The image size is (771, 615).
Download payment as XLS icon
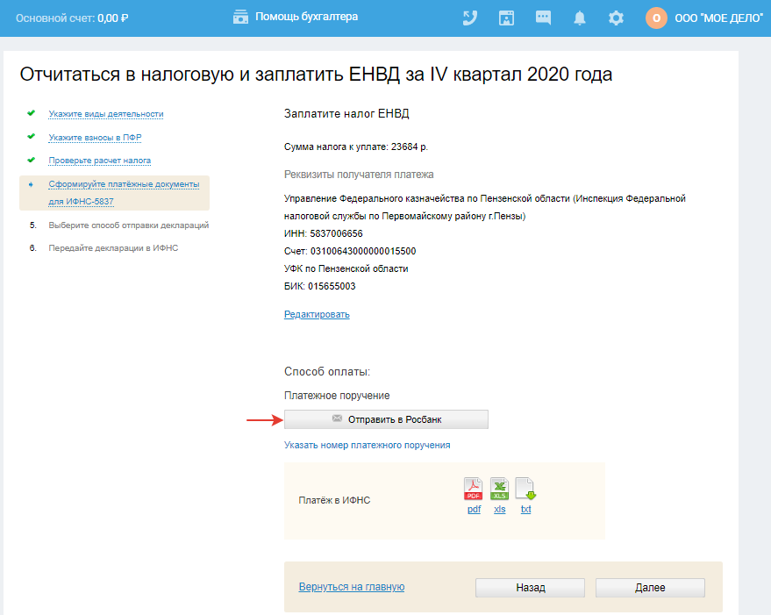click(499, 489)
